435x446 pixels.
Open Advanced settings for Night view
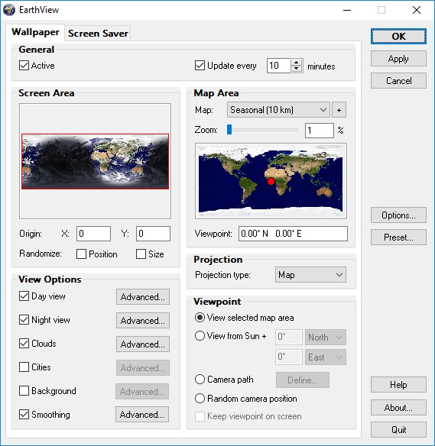point(143,321)
